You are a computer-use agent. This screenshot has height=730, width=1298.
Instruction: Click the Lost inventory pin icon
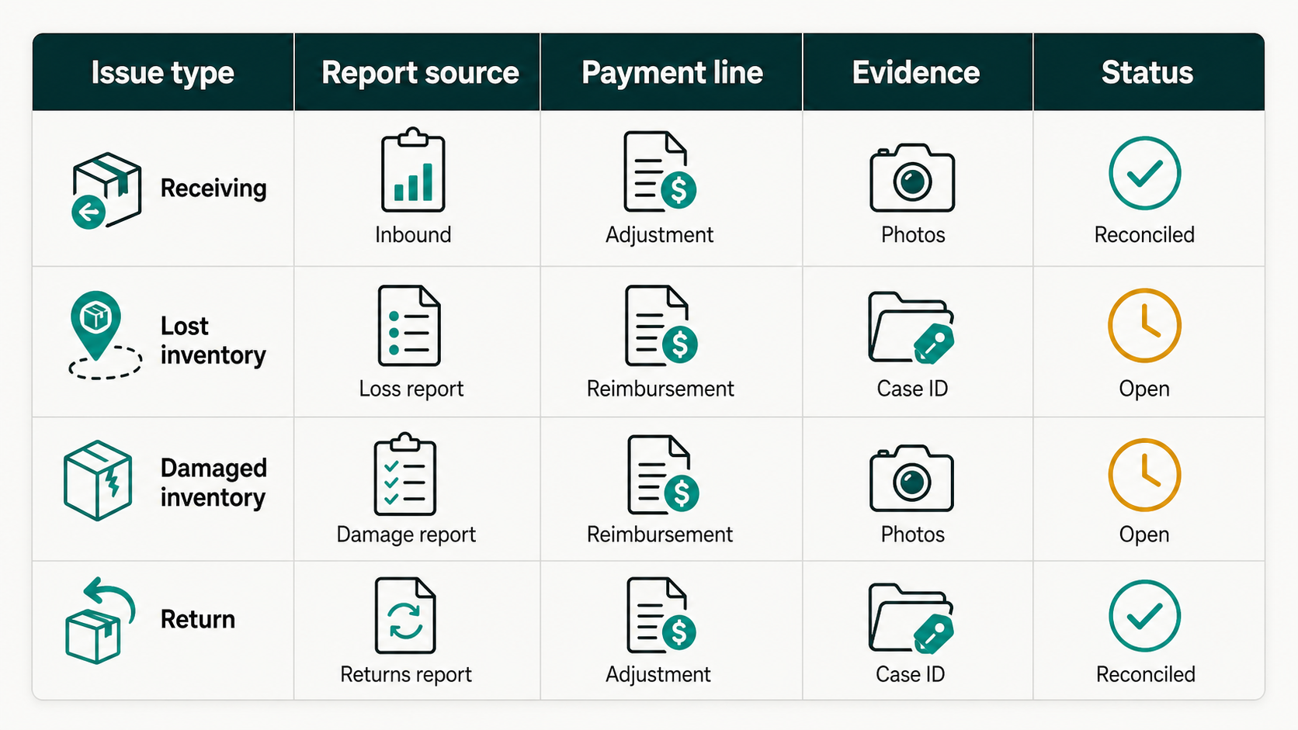tap(105, 336)
